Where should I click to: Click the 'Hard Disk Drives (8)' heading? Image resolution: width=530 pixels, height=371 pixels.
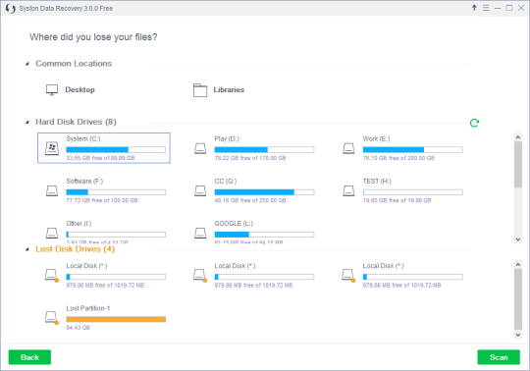(76, 122)
